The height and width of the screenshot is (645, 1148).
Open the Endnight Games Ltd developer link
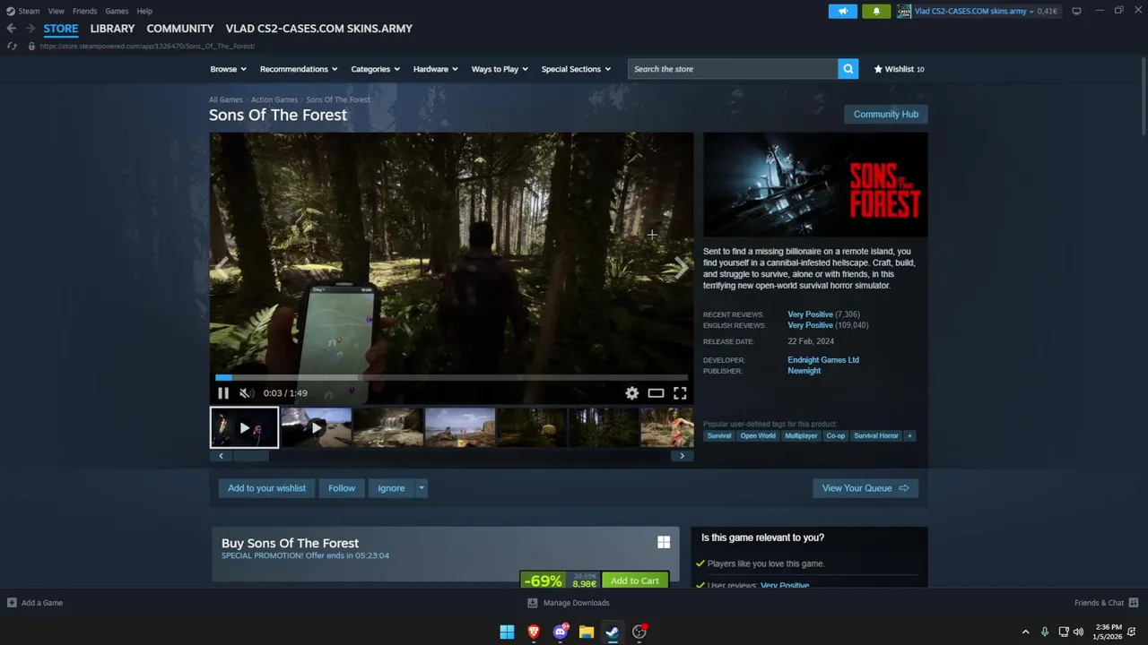(823, 360)
